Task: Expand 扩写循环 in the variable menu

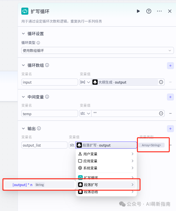Action: click(x=106, y=178)
